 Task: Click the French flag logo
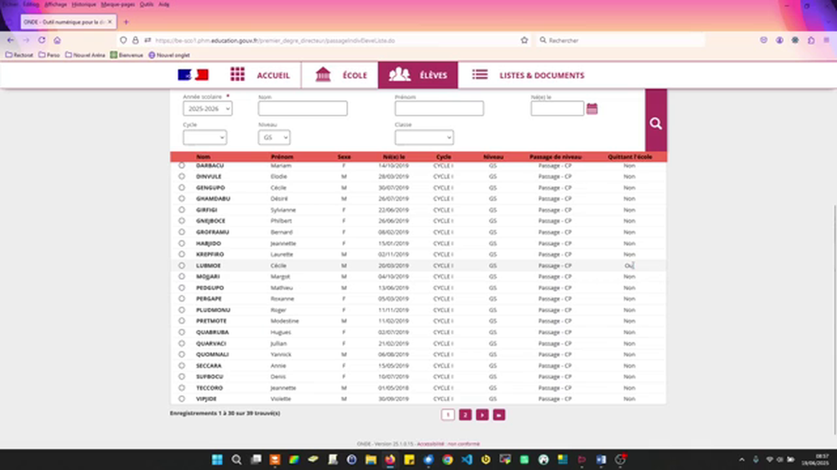(x=193, y=75)
